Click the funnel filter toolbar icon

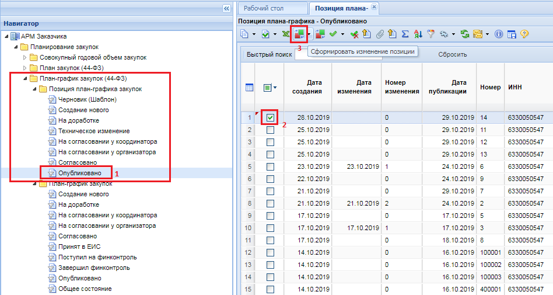(432, 34)
